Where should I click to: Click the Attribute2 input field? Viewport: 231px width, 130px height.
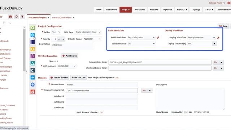click(102, 102)
